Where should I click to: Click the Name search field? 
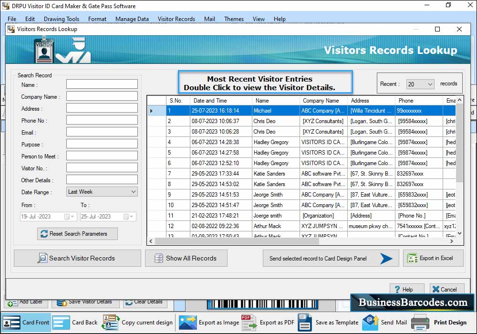(x=102, y=84)
